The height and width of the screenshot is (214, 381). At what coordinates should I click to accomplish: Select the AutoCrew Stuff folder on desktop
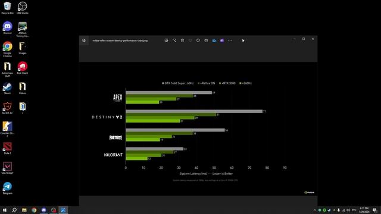pyautogui.click(x=7, y=70)
